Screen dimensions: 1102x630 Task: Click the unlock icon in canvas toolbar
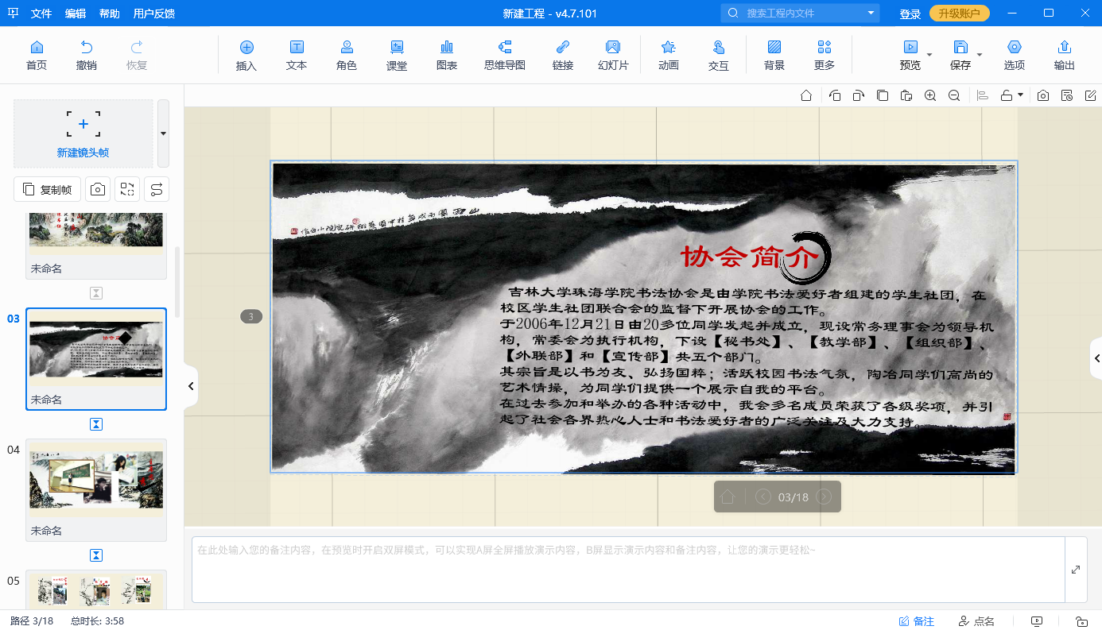tap(1007, 95)
